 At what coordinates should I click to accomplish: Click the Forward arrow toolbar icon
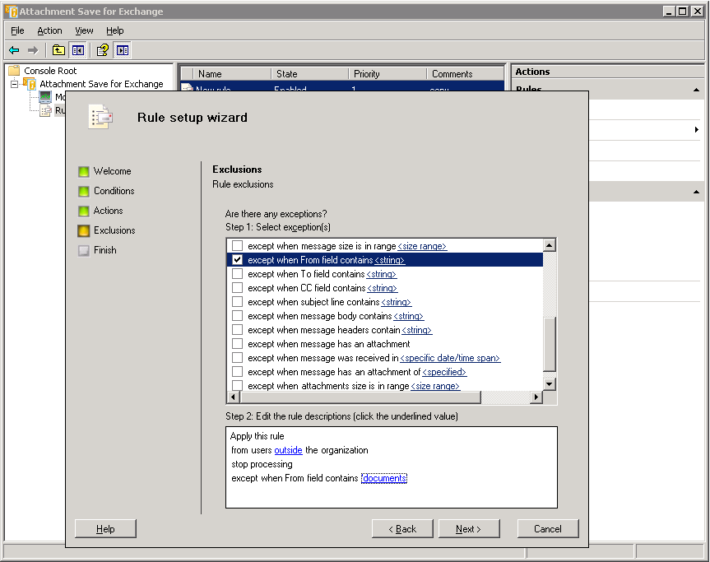(x=33, y=50)
